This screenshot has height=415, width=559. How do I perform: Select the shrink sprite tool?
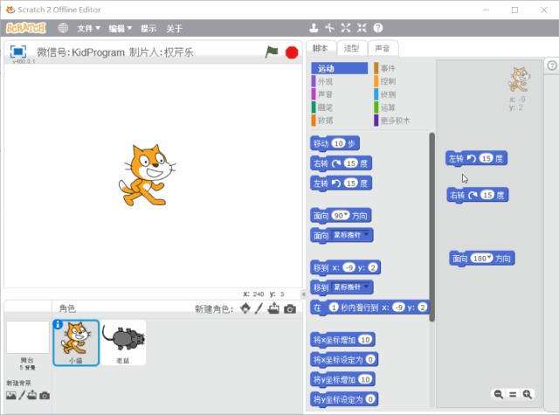[362, 28]
